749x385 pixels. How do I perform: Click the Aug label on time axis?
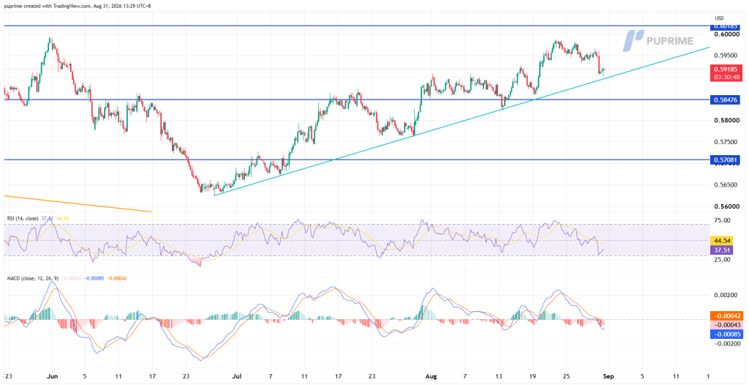pyautogui.click(x=430, y=376)
